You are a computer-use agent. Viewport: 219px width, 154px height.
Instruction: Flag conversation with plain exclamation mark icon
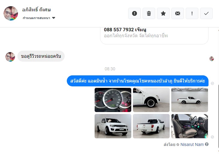192,13
